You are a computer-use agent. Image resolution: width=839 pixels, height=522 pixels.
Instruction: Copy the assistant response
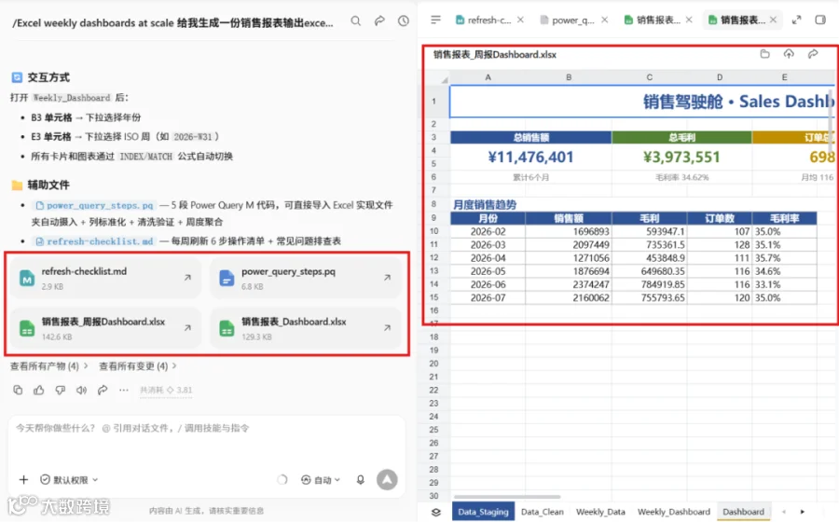click(x=18, y=390)
